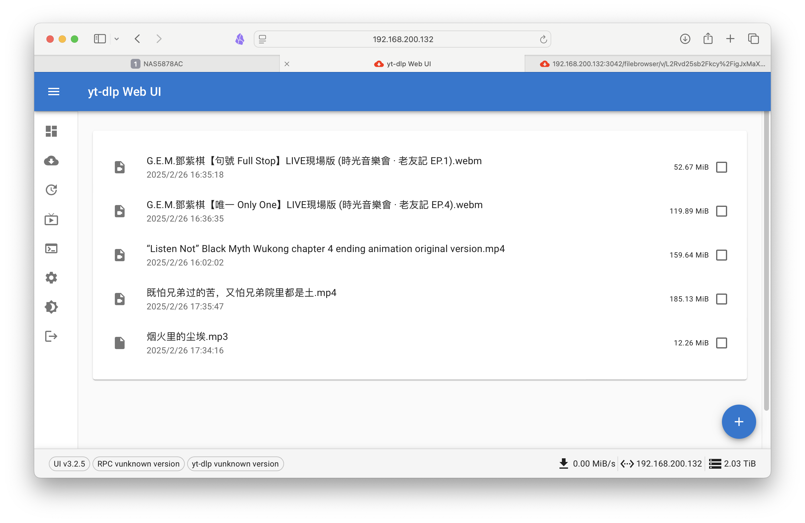Click the purple extension icon in toolbar

click(240, 39)
